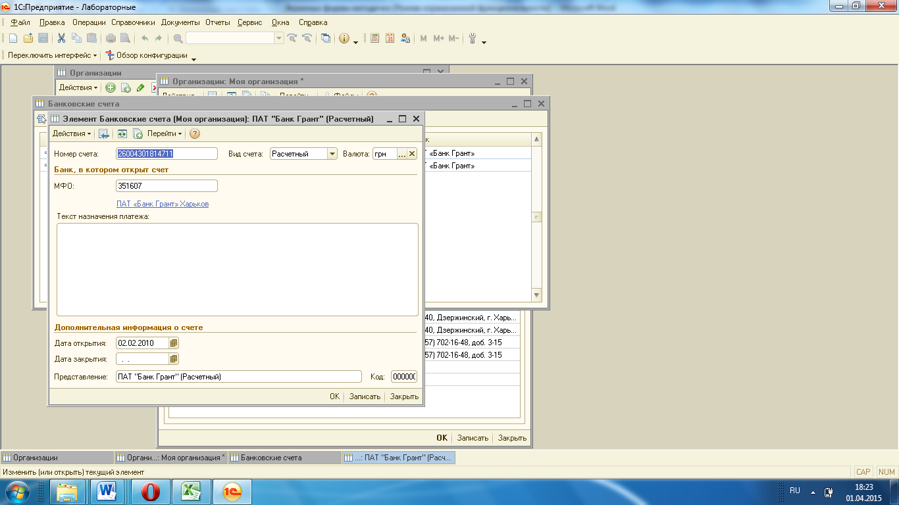Click the Print printer icon
The height and width of the screenshot is (505, 899).
pyautogui.click(x=111, y=38)
